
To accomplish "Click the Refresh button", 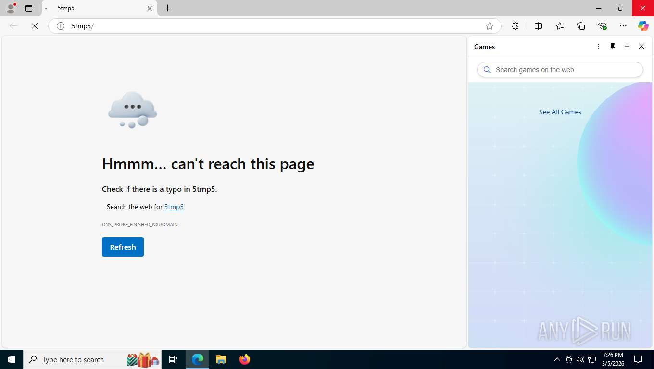I will click(x=123, y=247).
